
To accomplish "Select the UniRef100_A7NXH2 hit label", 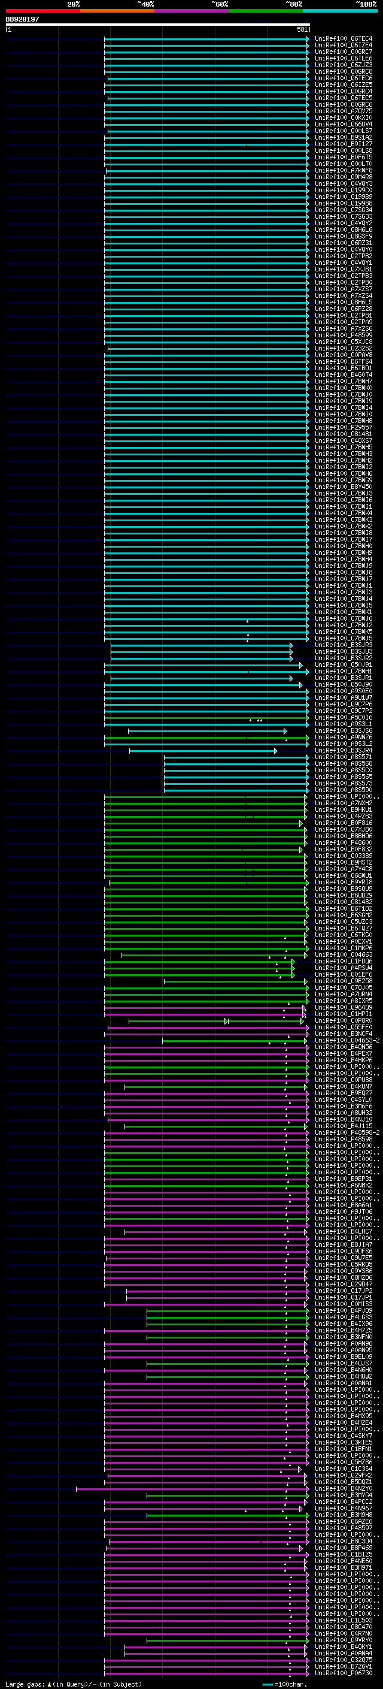I will point(344,803).
